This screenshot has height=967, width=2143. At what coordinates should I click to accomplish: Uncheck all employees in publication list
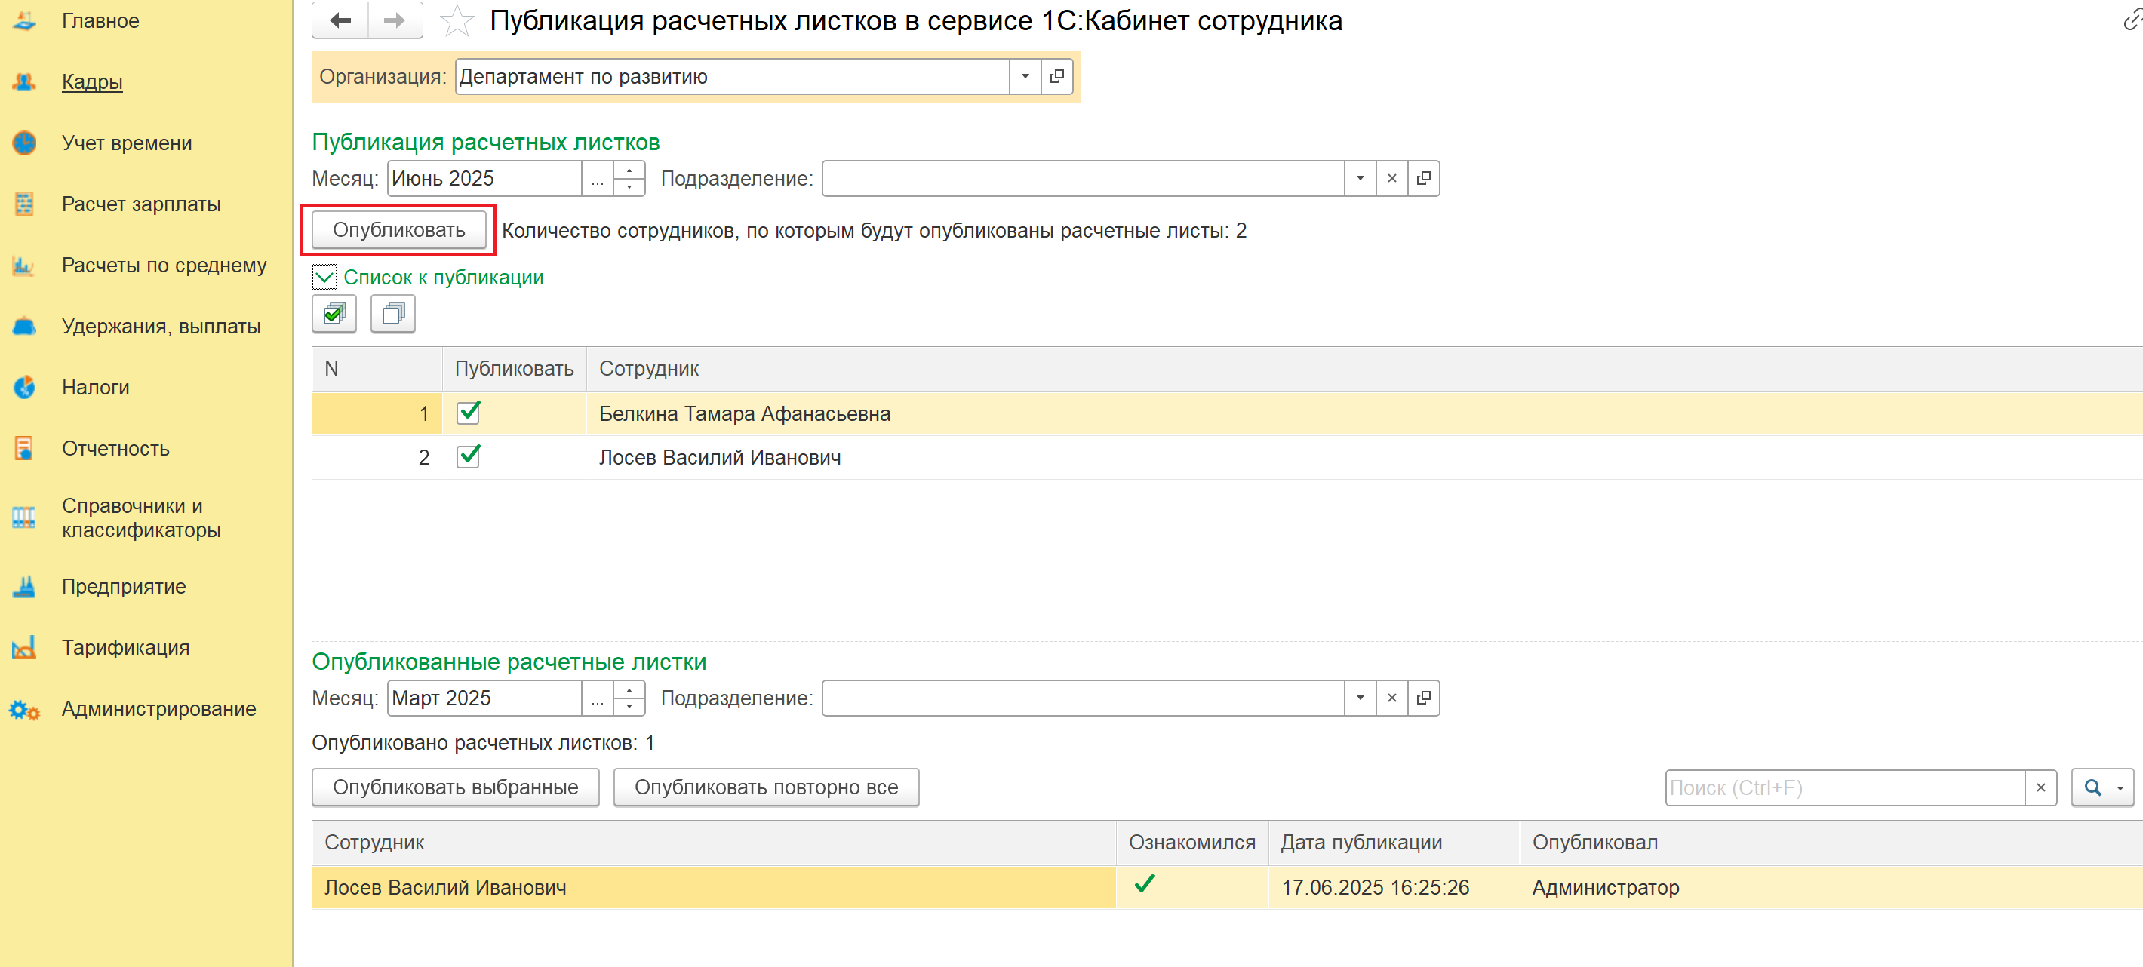coord(392,314)
